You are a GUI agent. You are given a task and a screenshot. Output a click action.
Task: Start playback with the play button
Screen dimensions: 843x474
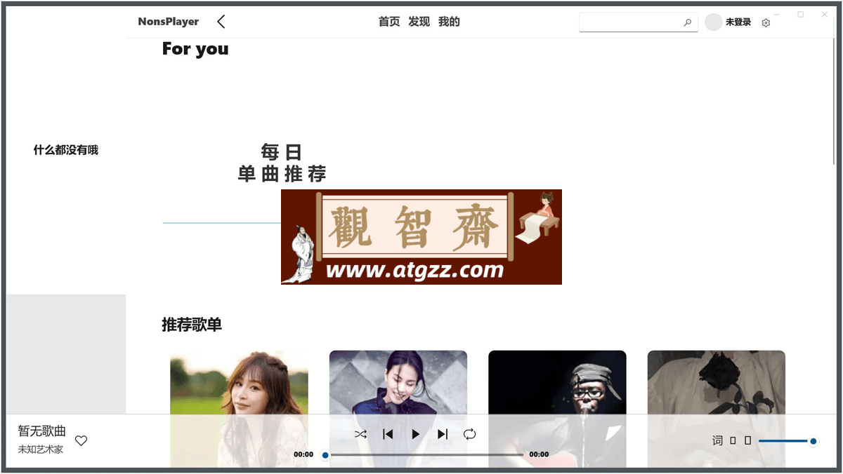click(415, 434)
